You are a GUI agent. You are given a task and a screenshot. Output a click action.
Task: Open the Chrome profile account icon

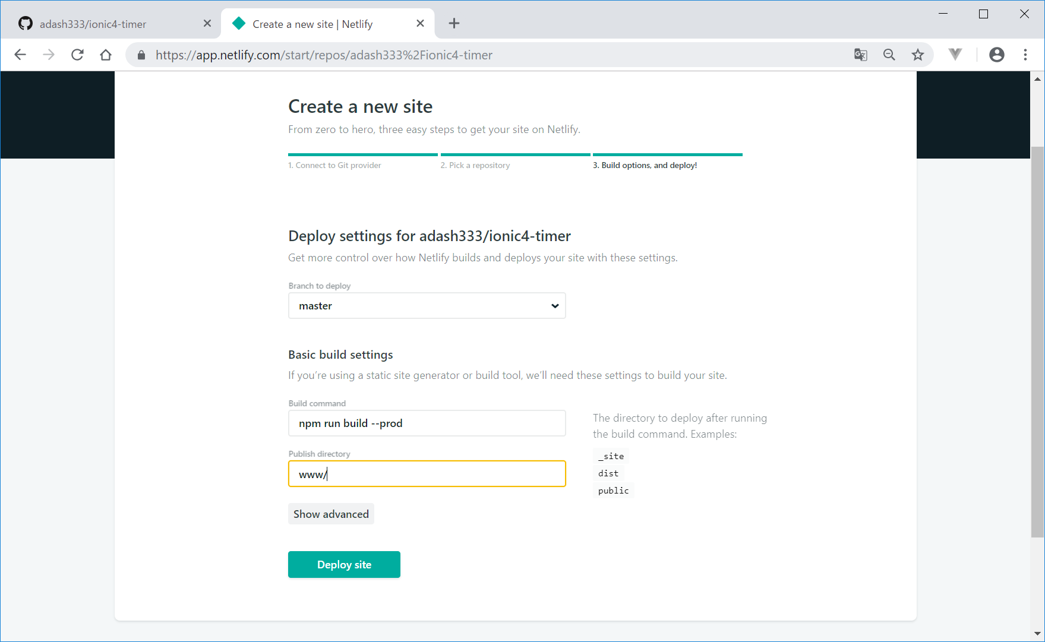pos(996,55)
